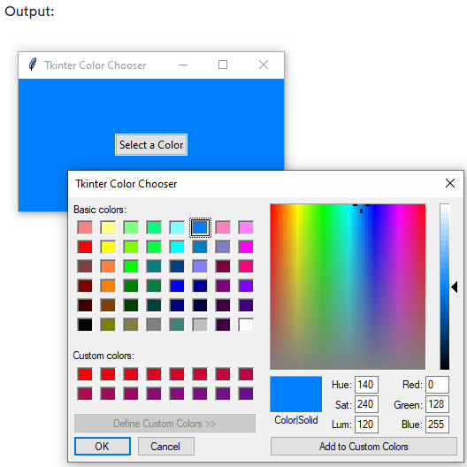Select the first red custom color swatch
Screen dimensions: 467x467
85,374
